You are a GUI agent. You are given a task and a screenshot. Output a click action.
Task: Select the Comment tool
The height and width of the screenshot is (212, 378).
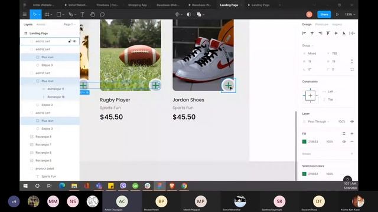pos(102,14)
